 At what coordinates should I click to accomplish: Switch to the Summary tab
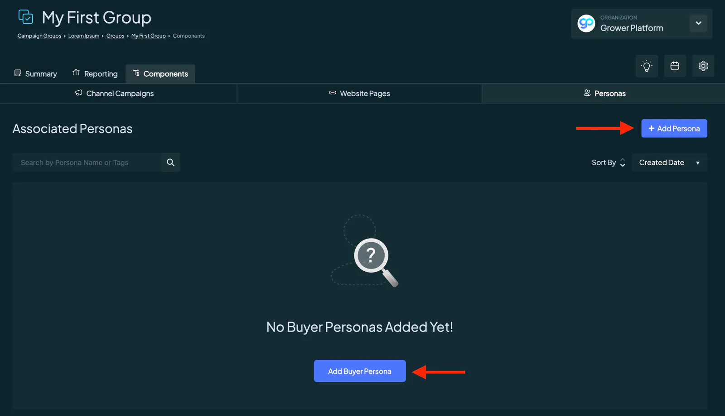[x=36, y=73]
